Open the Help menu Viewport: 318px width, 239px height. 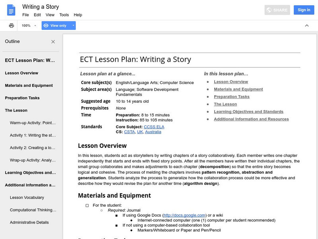[78, 15]
